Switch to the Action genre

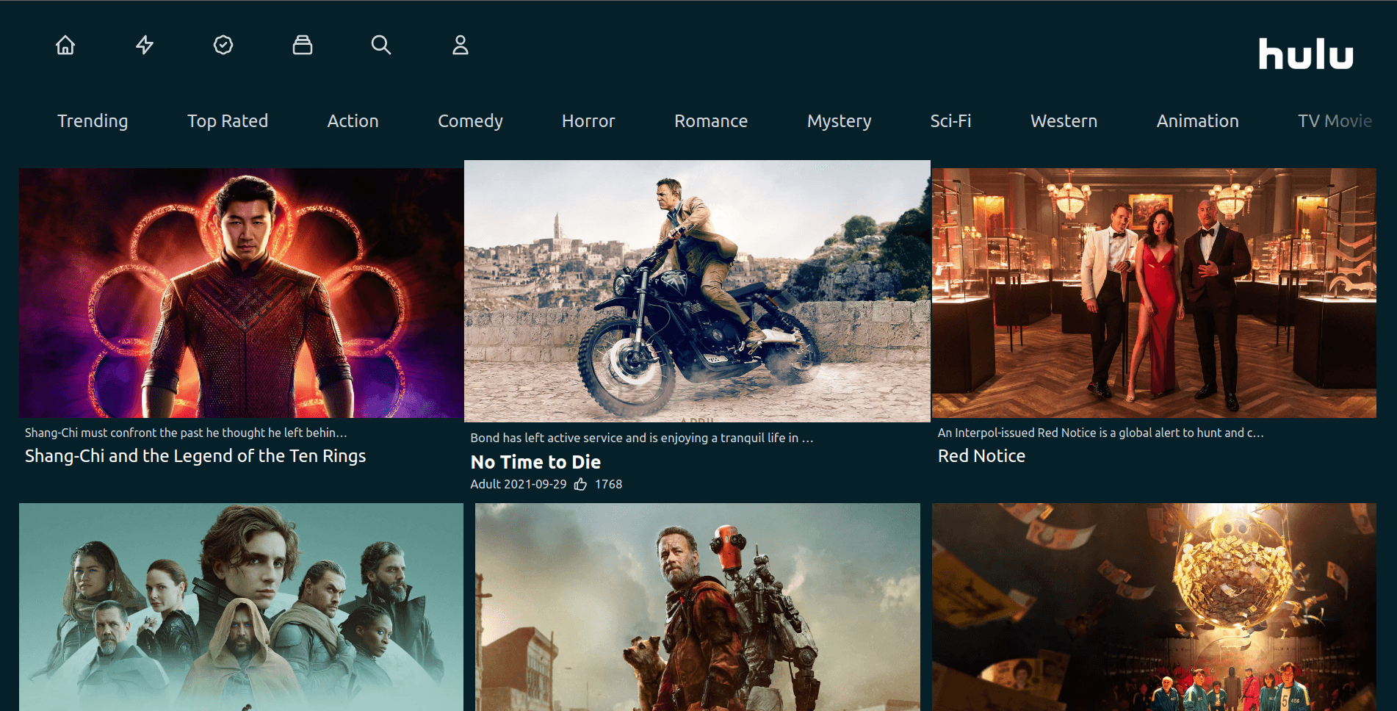coord(353,121)
